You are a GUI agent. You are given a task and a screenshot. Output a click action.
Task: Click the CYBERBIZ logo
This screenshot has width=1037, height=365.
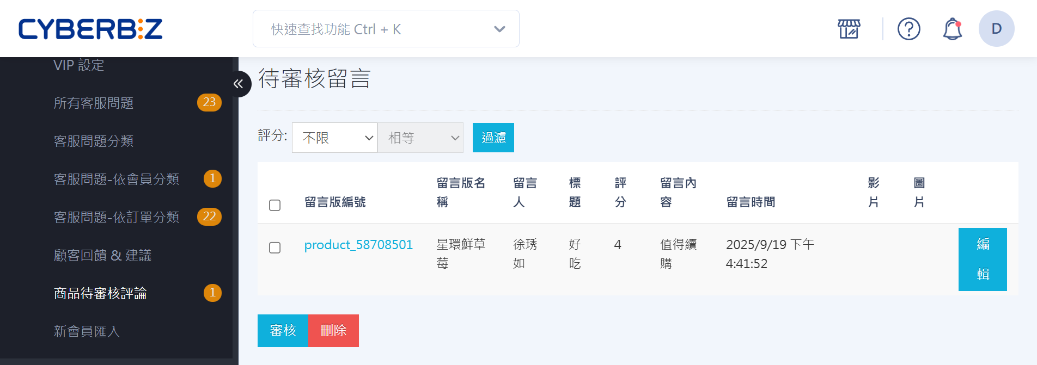click(90, 29)
